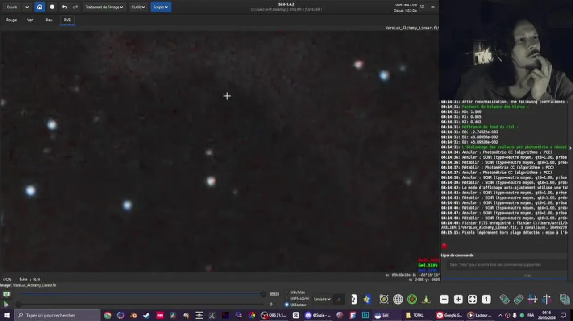Zoom out with the minus icon
573x321 pixels.
point(444,300)
